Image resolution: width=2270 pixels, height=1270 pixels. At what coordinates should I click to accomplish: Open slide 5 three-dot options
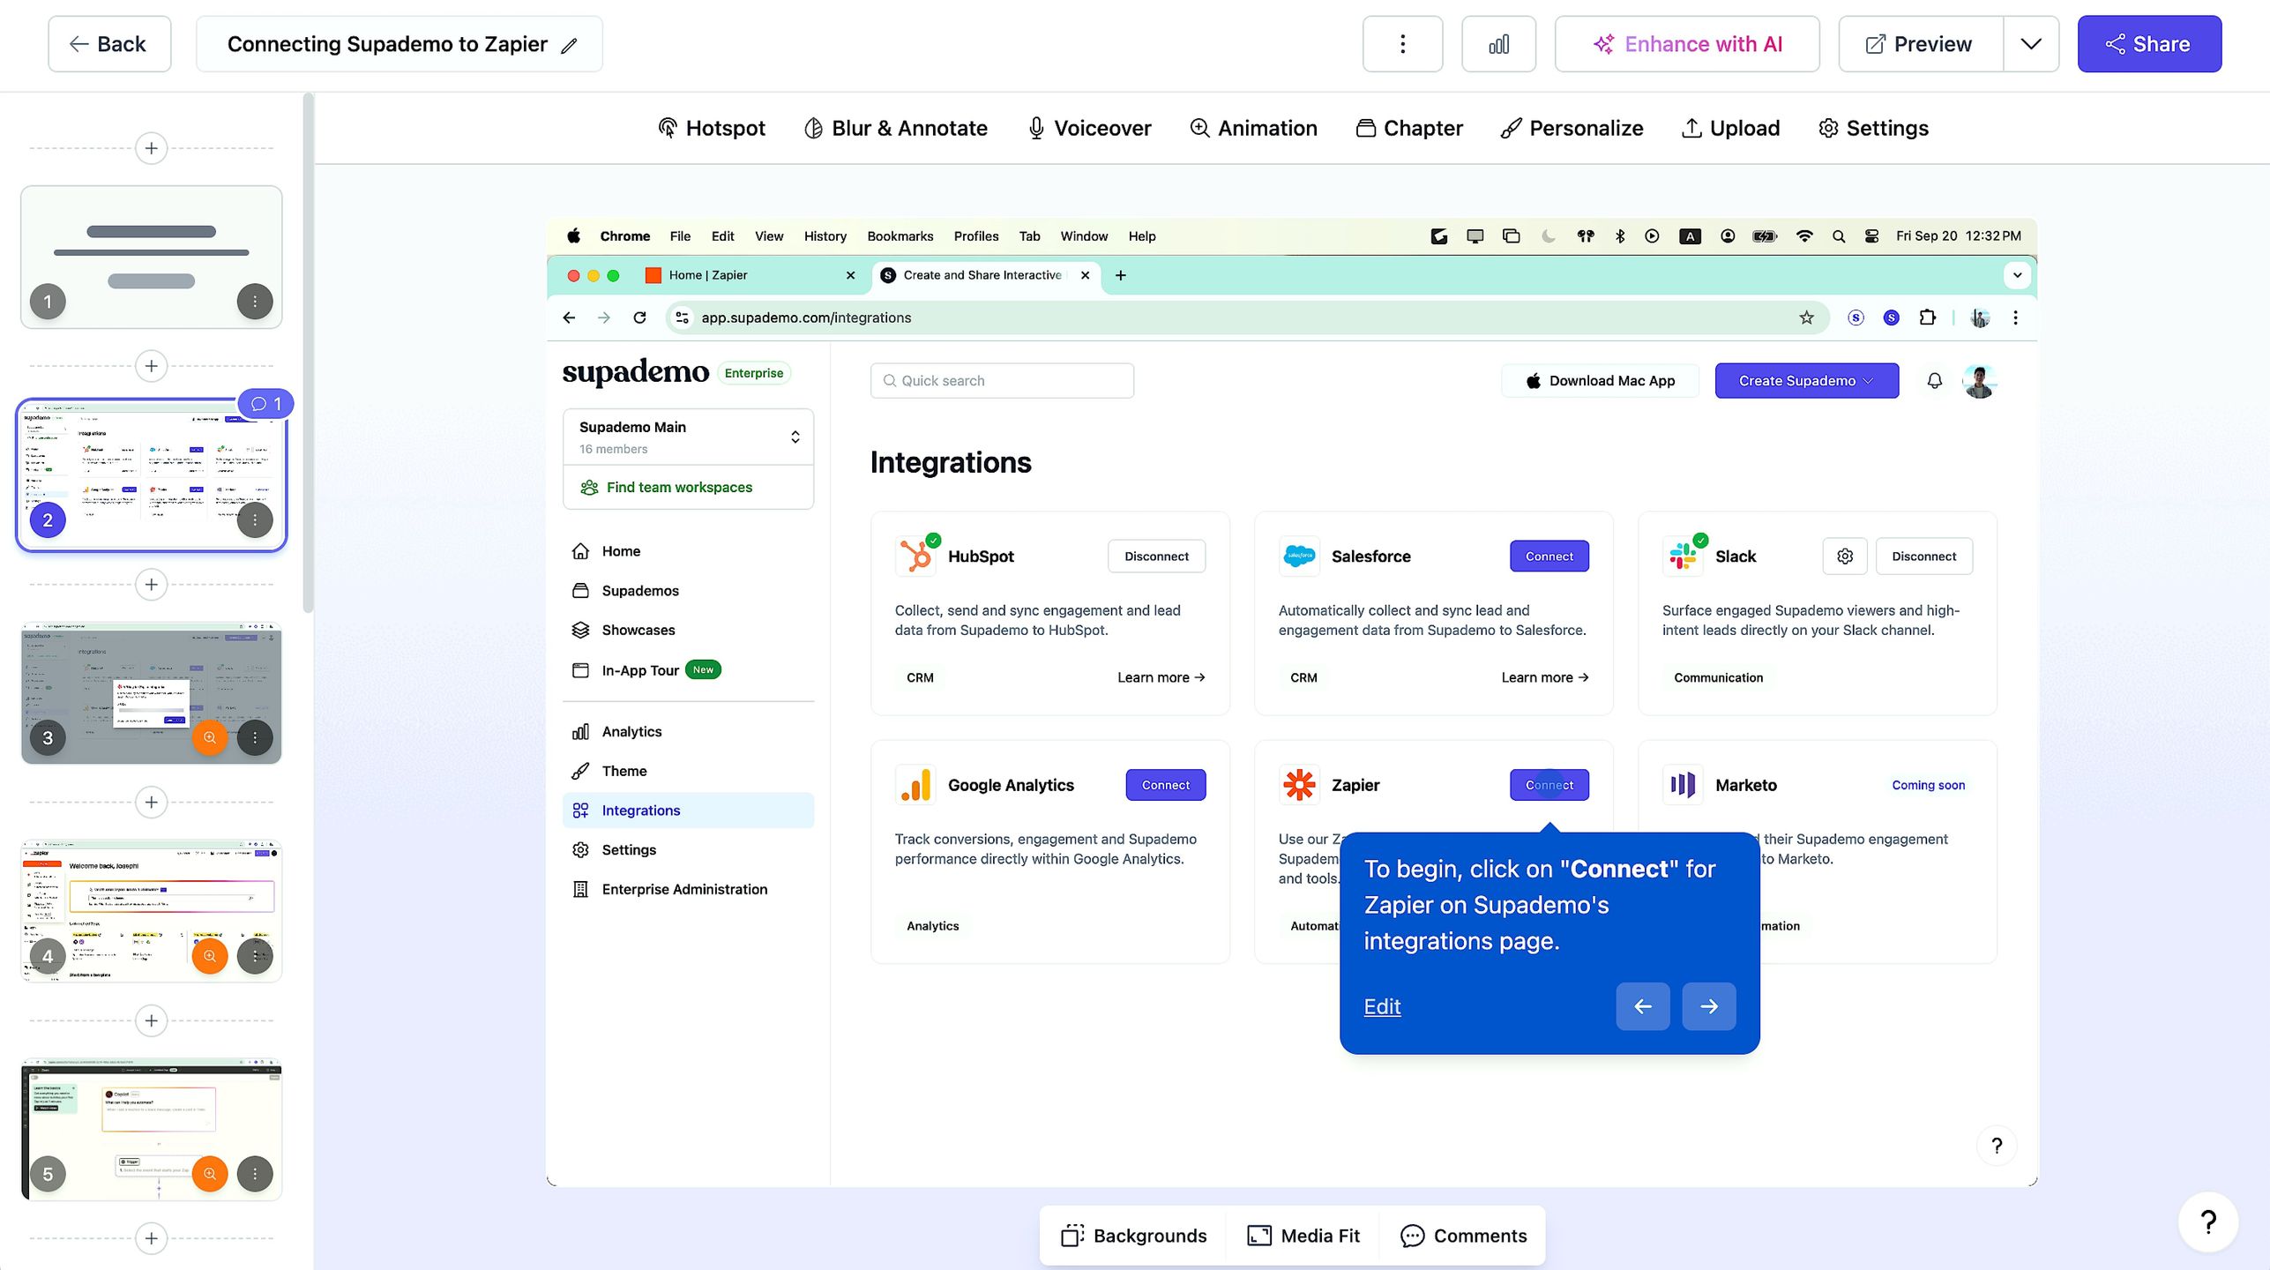click(x=255, y=1174)
